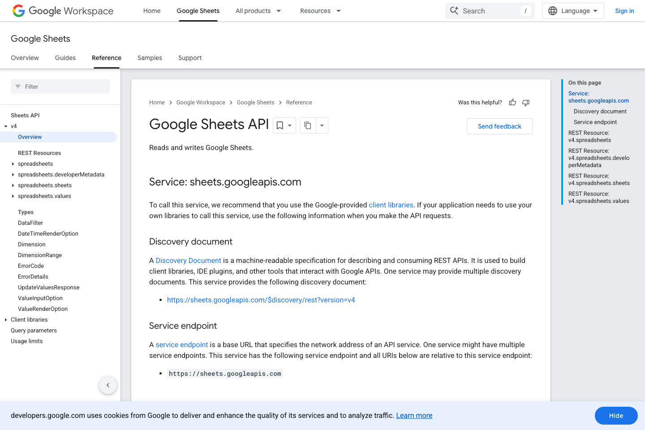The width and height of the screenshot is (645, 430).
Task: Switch to the Guides tab
Action: (65, 58)
